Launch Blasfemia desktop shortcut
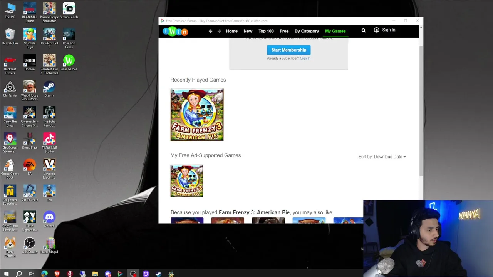Screen dimensions: 493x277 [x=10, y=89]
